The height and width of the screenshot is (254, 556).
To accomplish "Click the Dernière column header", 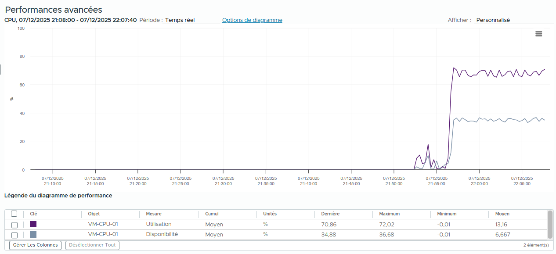I will coord(330,214).
